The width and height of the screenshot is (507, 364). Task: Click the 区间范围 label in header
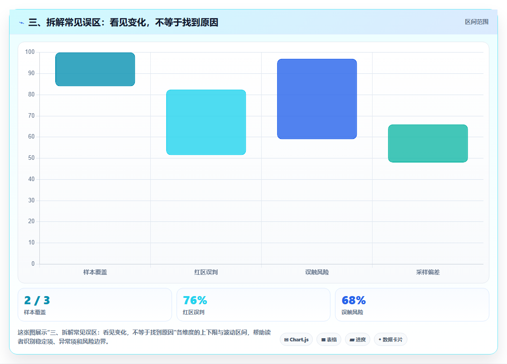pos(476,22)
